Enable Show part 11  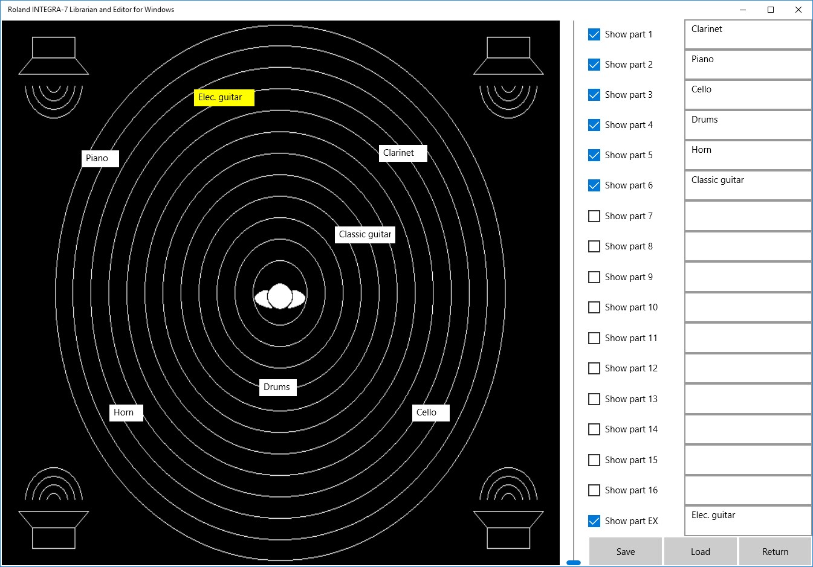pos(594,338)
